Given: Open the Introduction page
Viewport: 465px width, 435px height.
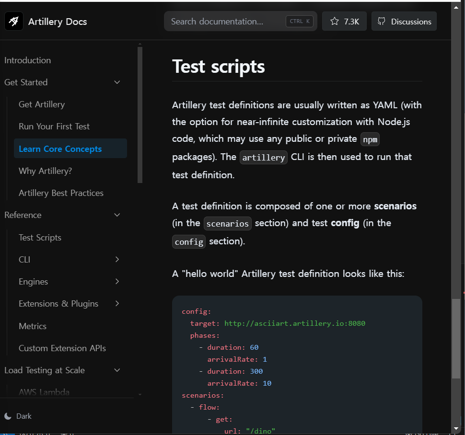Looking at the screenshot, I should coord(28,60).
